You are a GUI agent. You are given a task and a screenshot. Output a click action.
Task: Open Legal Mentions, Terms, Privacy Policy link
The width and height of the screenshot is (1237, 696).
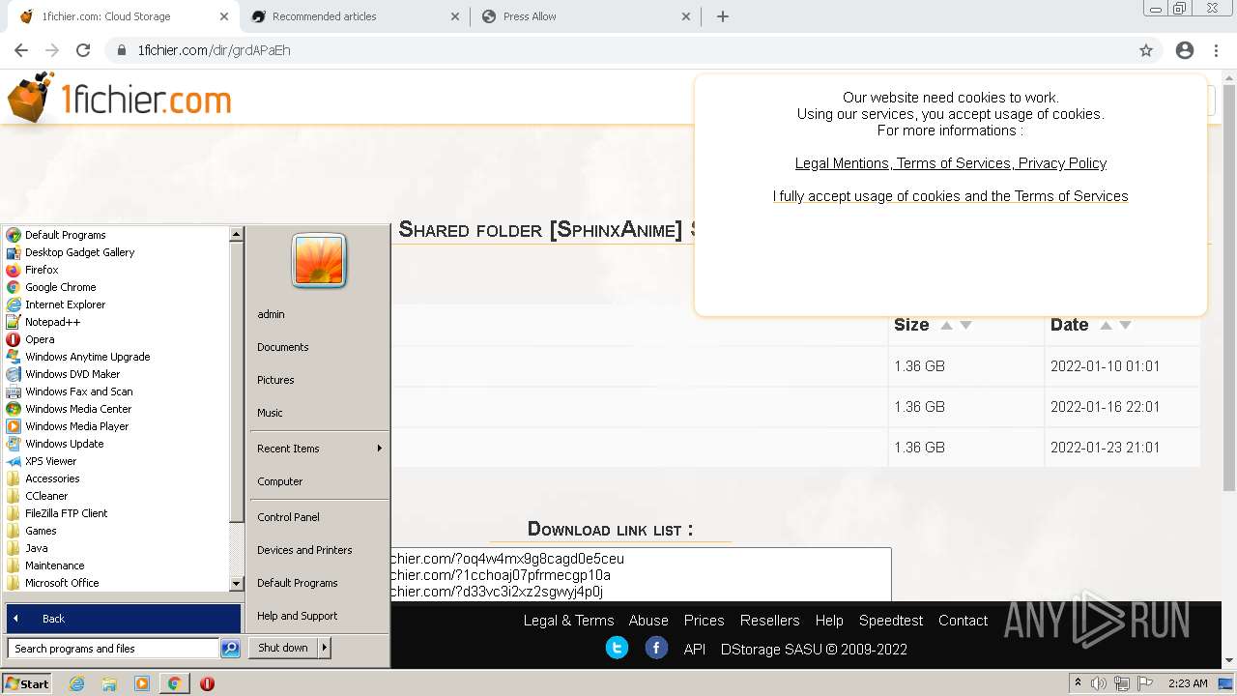(x=951, y=163)
